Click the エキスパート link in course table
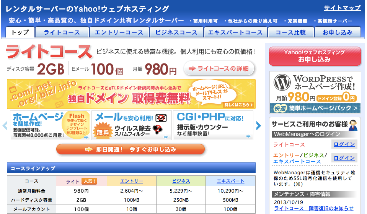The height and width of the screenshot is (214, 367). coord(230,181)
